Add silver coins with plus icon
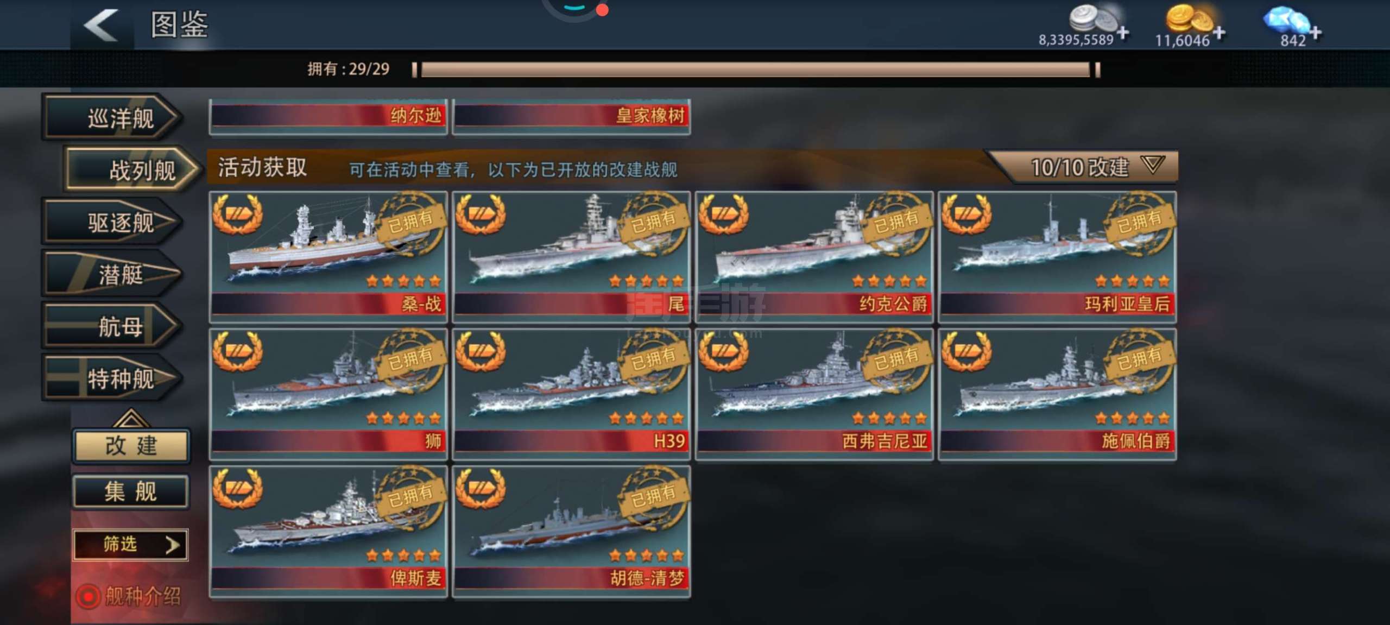The width and height of the screenshot is (1390, 625). pyautogui.click(x=1122, y=34)
